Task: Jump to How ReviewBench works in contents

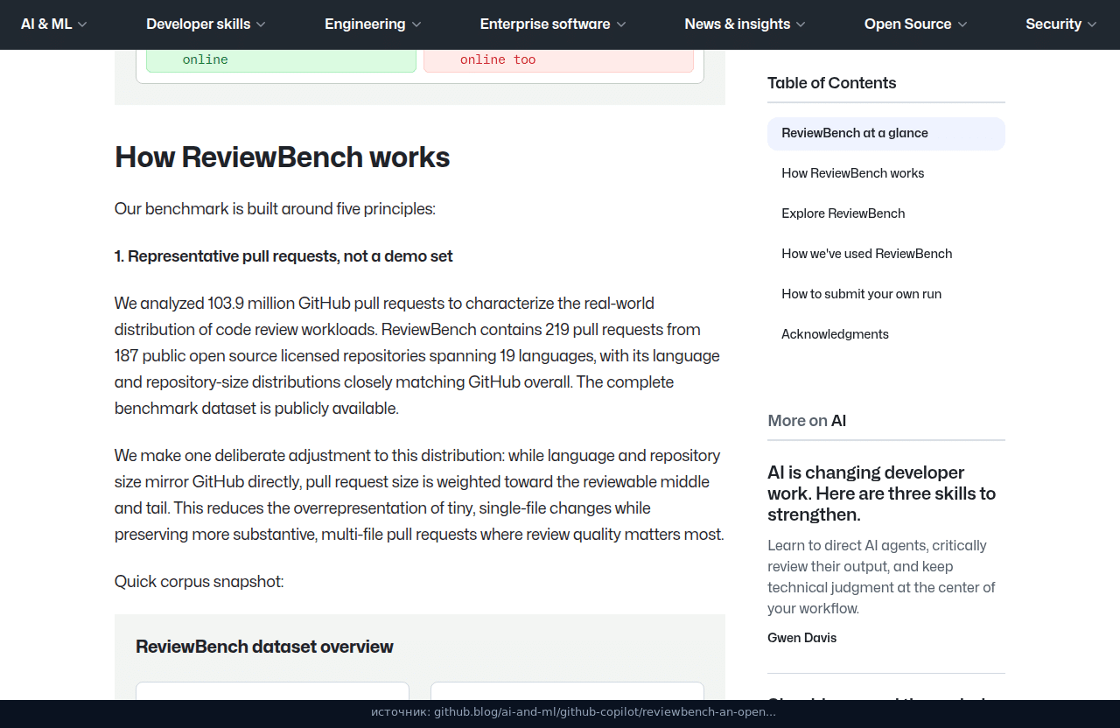Action: tap(853, 173)
